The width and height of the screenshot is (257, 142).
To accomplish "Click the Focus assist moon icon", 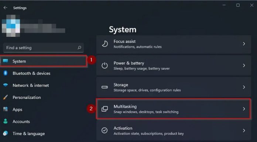I will pos(105,44).
